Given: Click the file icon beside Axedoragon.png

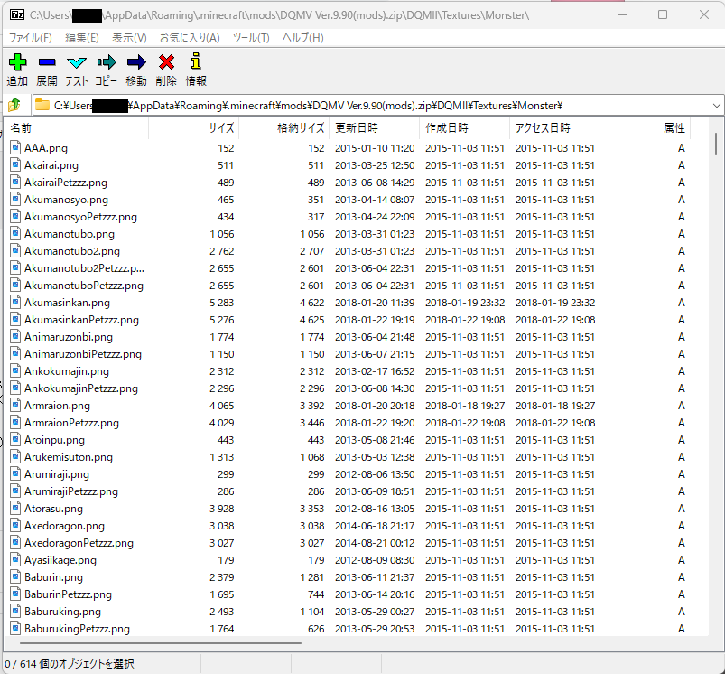Looking at the screenshot, I should click(x=15, y=525).
